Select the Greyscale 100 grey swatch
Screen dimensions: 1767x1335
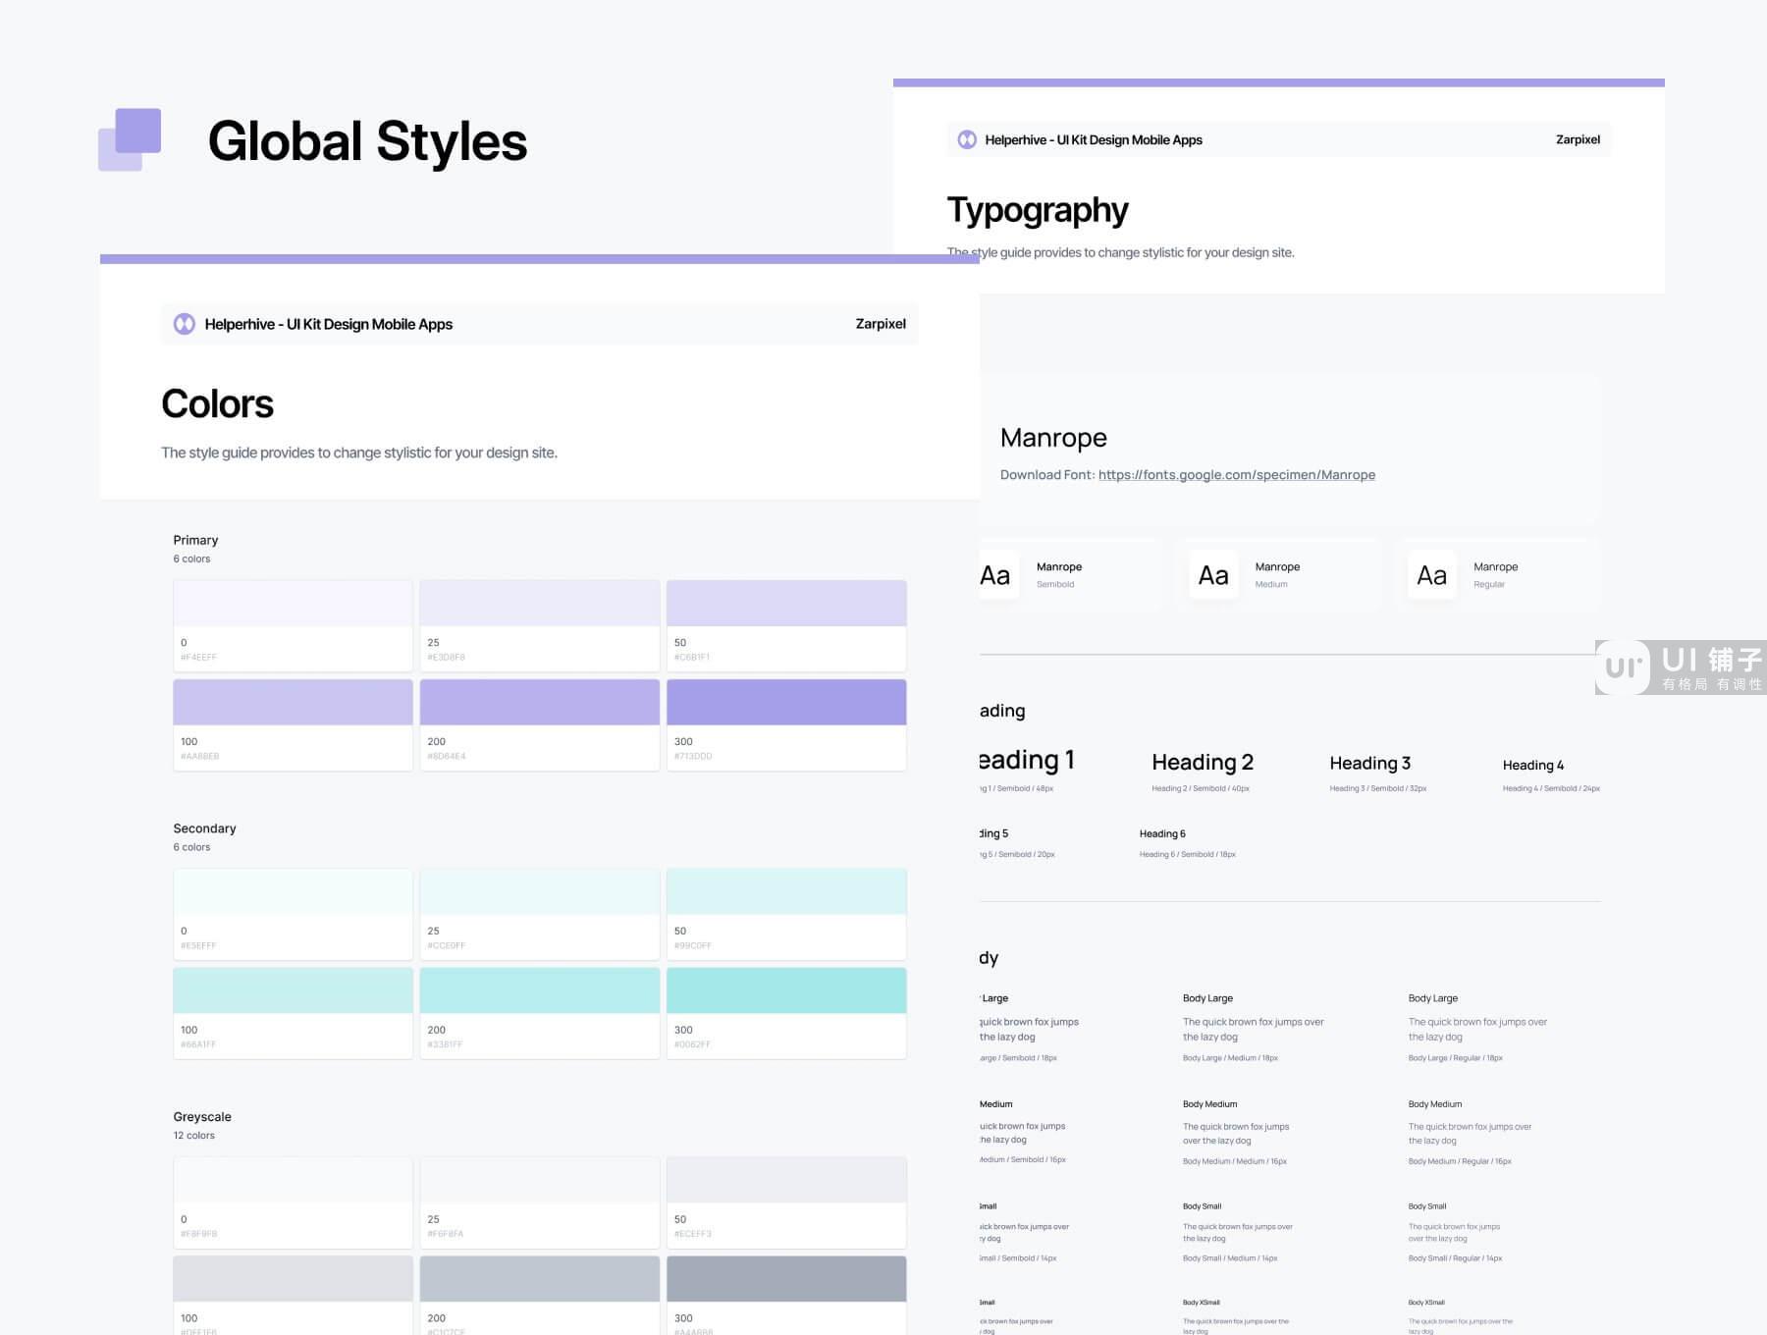pos(293,1296)
